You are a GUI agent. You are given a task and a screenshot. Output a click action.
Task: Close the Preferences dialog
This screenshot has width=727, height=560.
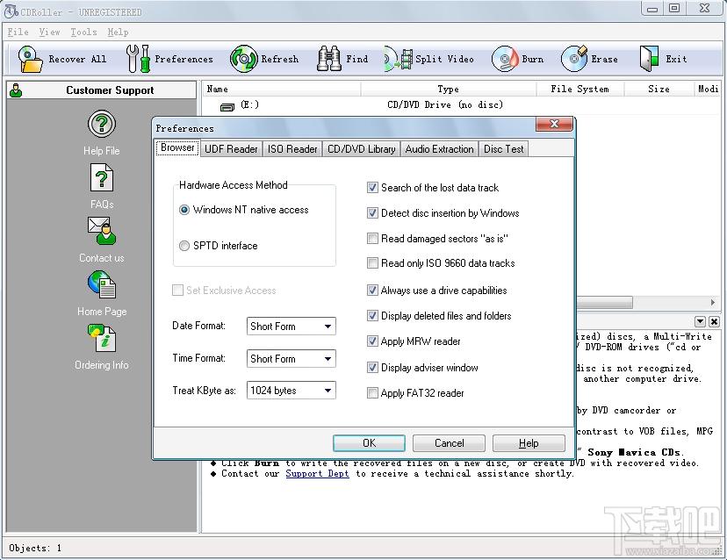pos(554,124)
